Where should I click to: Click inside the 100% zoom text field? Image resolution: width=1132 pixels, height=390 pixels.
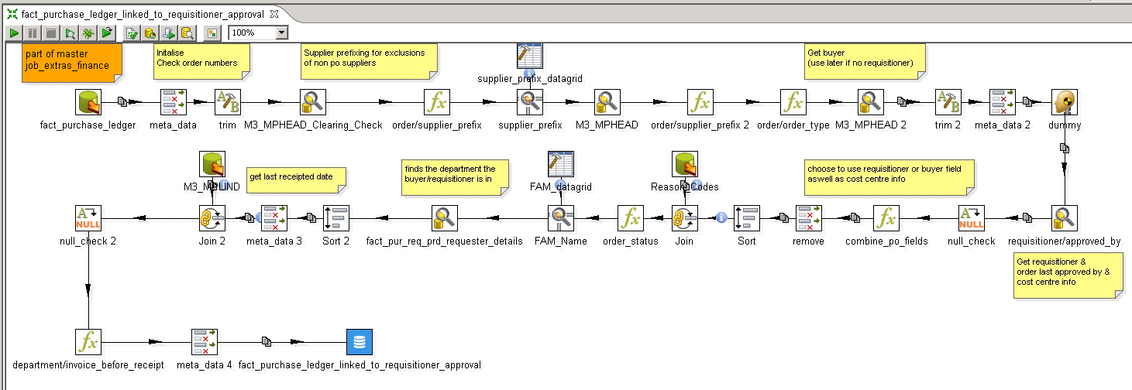[x=251, y=33]
